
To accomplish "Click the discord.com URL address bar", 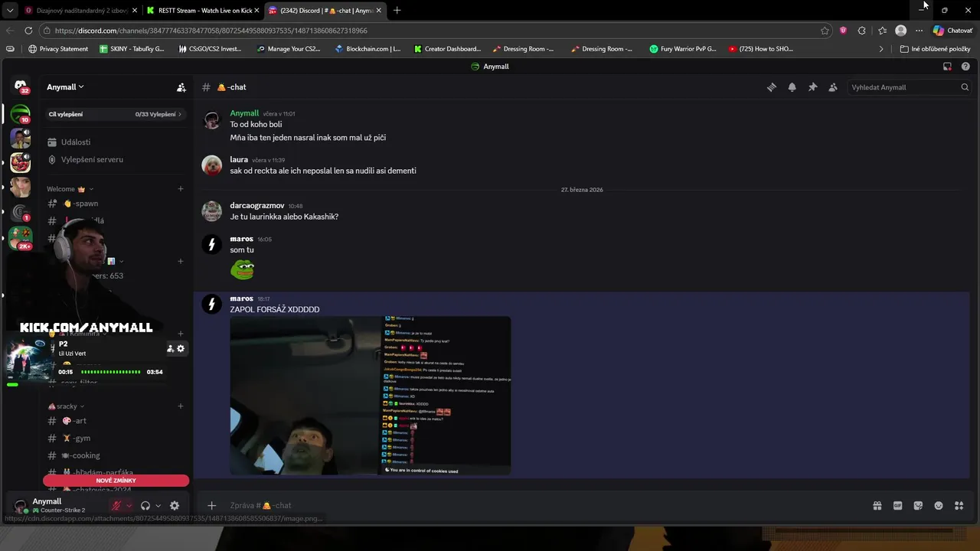I will tap(429, 31).
